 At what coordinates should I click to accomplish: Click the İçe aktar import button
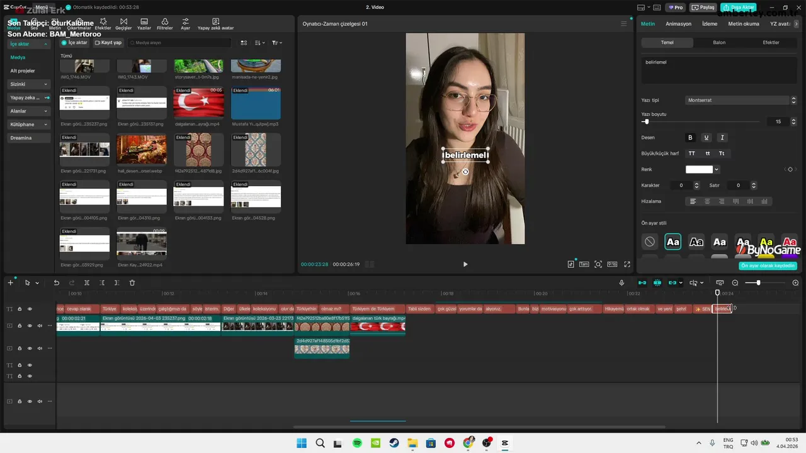click(74, 43)
